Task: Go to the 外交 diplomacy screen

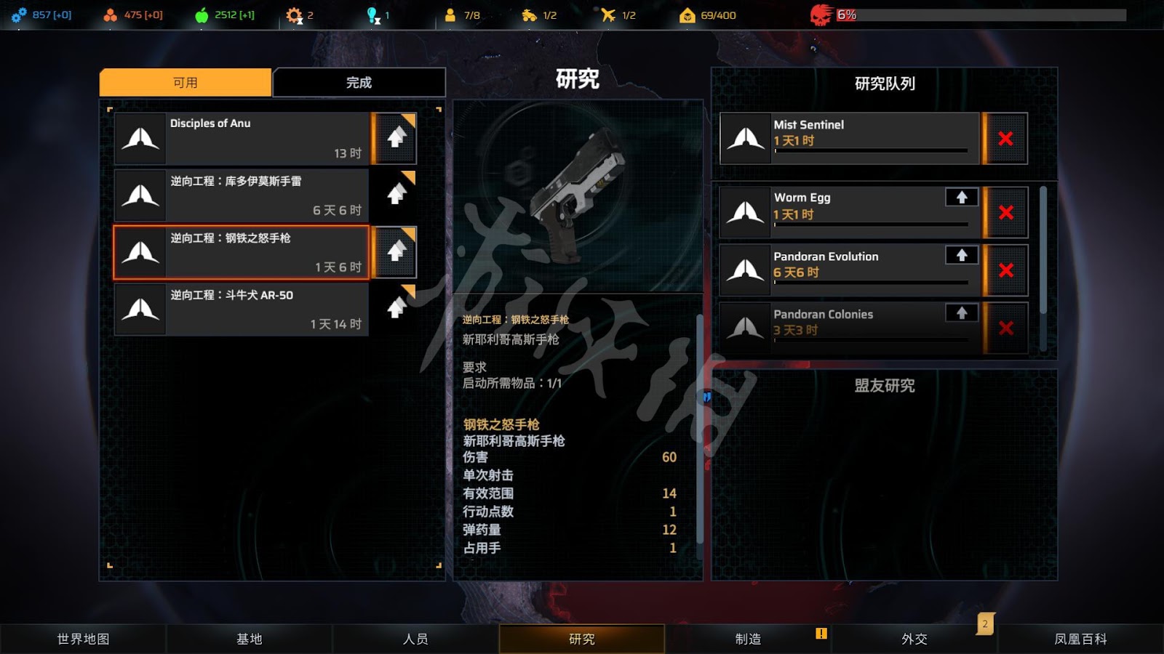Action: pyautogui.click(x=914, y=639)
